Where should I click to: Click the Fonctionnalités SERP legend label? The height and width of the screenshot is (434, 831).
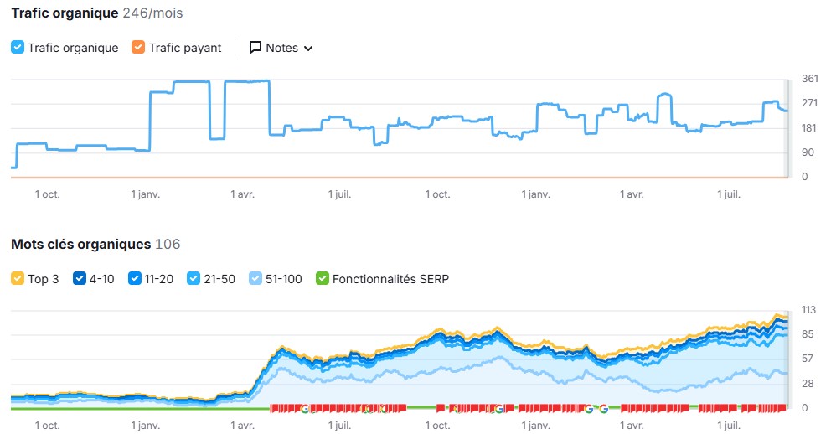(390, 279)
